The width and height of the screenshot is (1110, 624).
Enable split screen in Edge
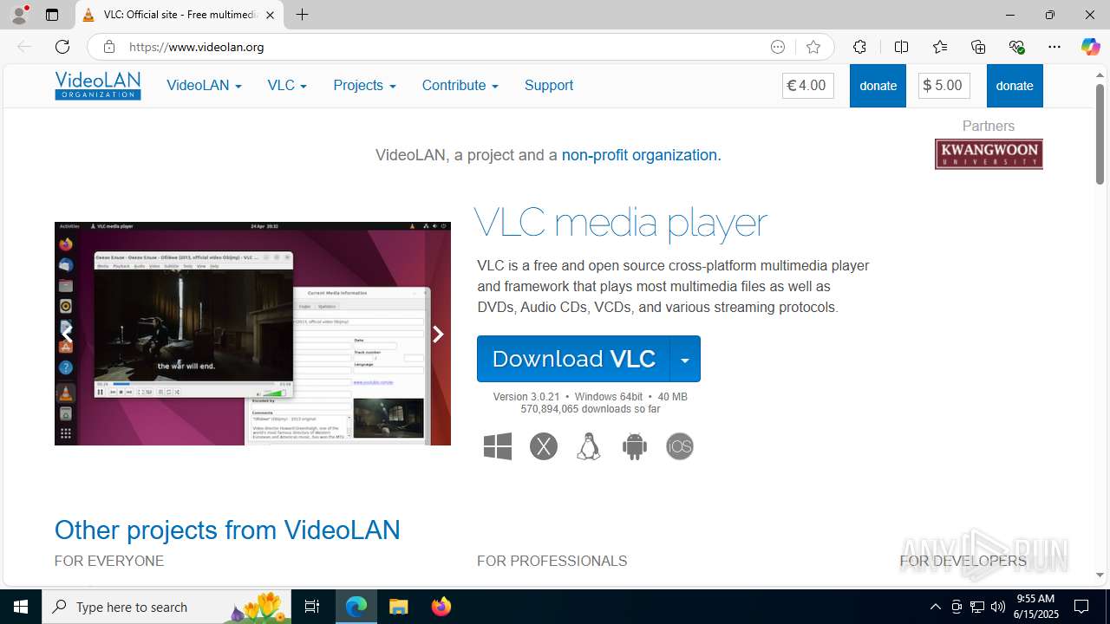point(901,47)
